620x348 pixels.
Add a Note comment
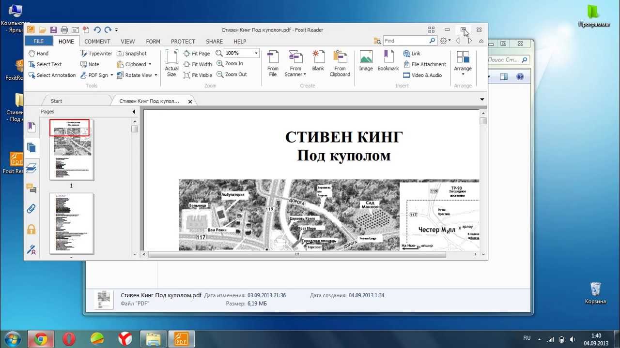point(90,64)
